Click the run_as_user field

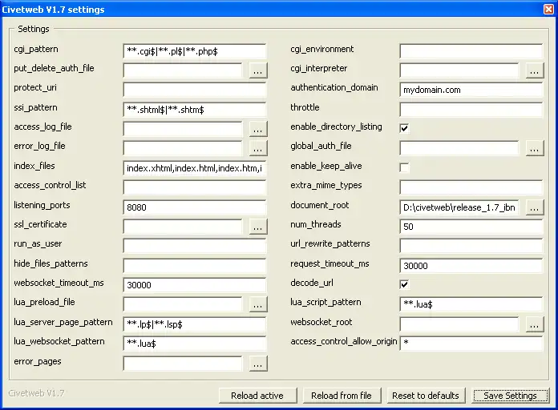pyautogui.click(x=195, y=246)
